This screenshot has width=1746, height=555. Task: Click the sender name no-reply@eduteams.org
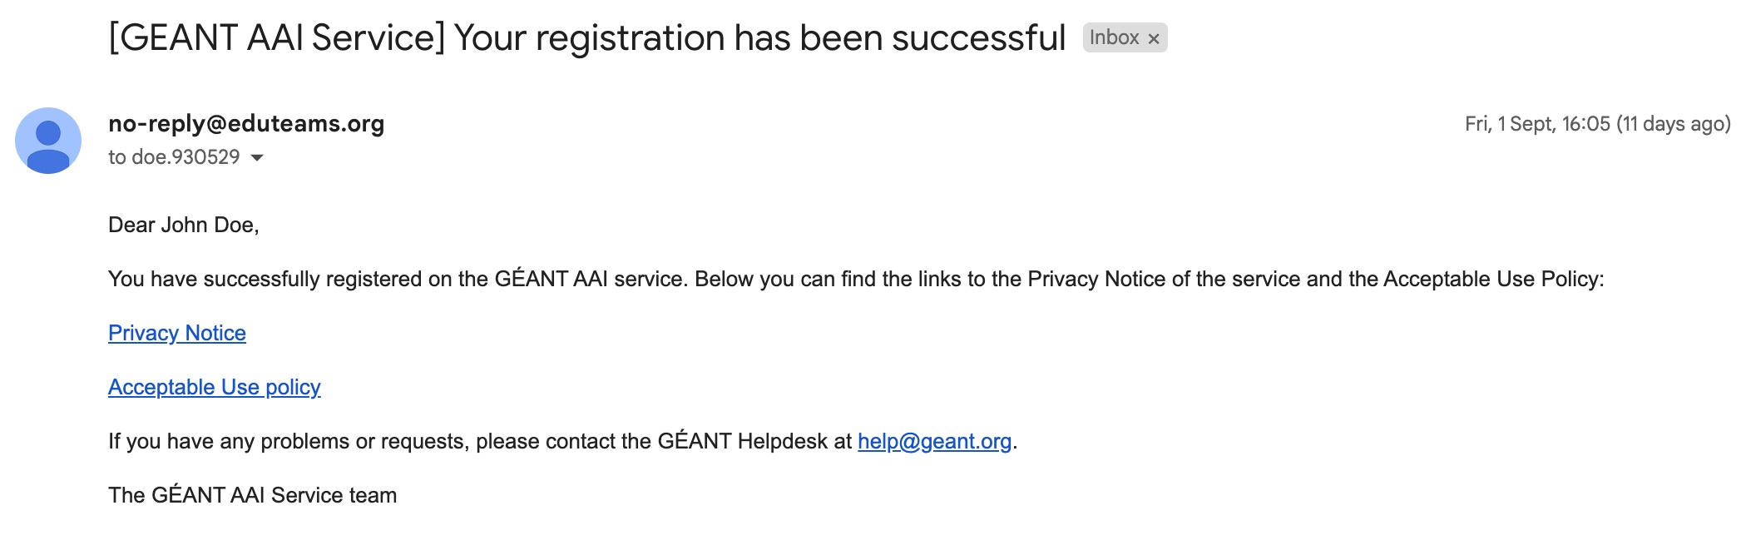[x=246, y=123]
